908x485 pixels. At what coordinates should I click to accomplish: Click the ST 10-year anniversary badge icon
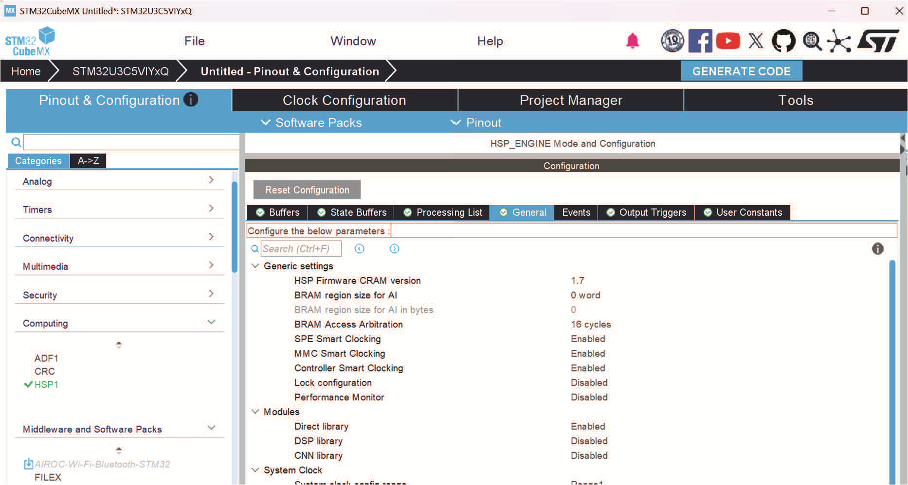point(672,41)
